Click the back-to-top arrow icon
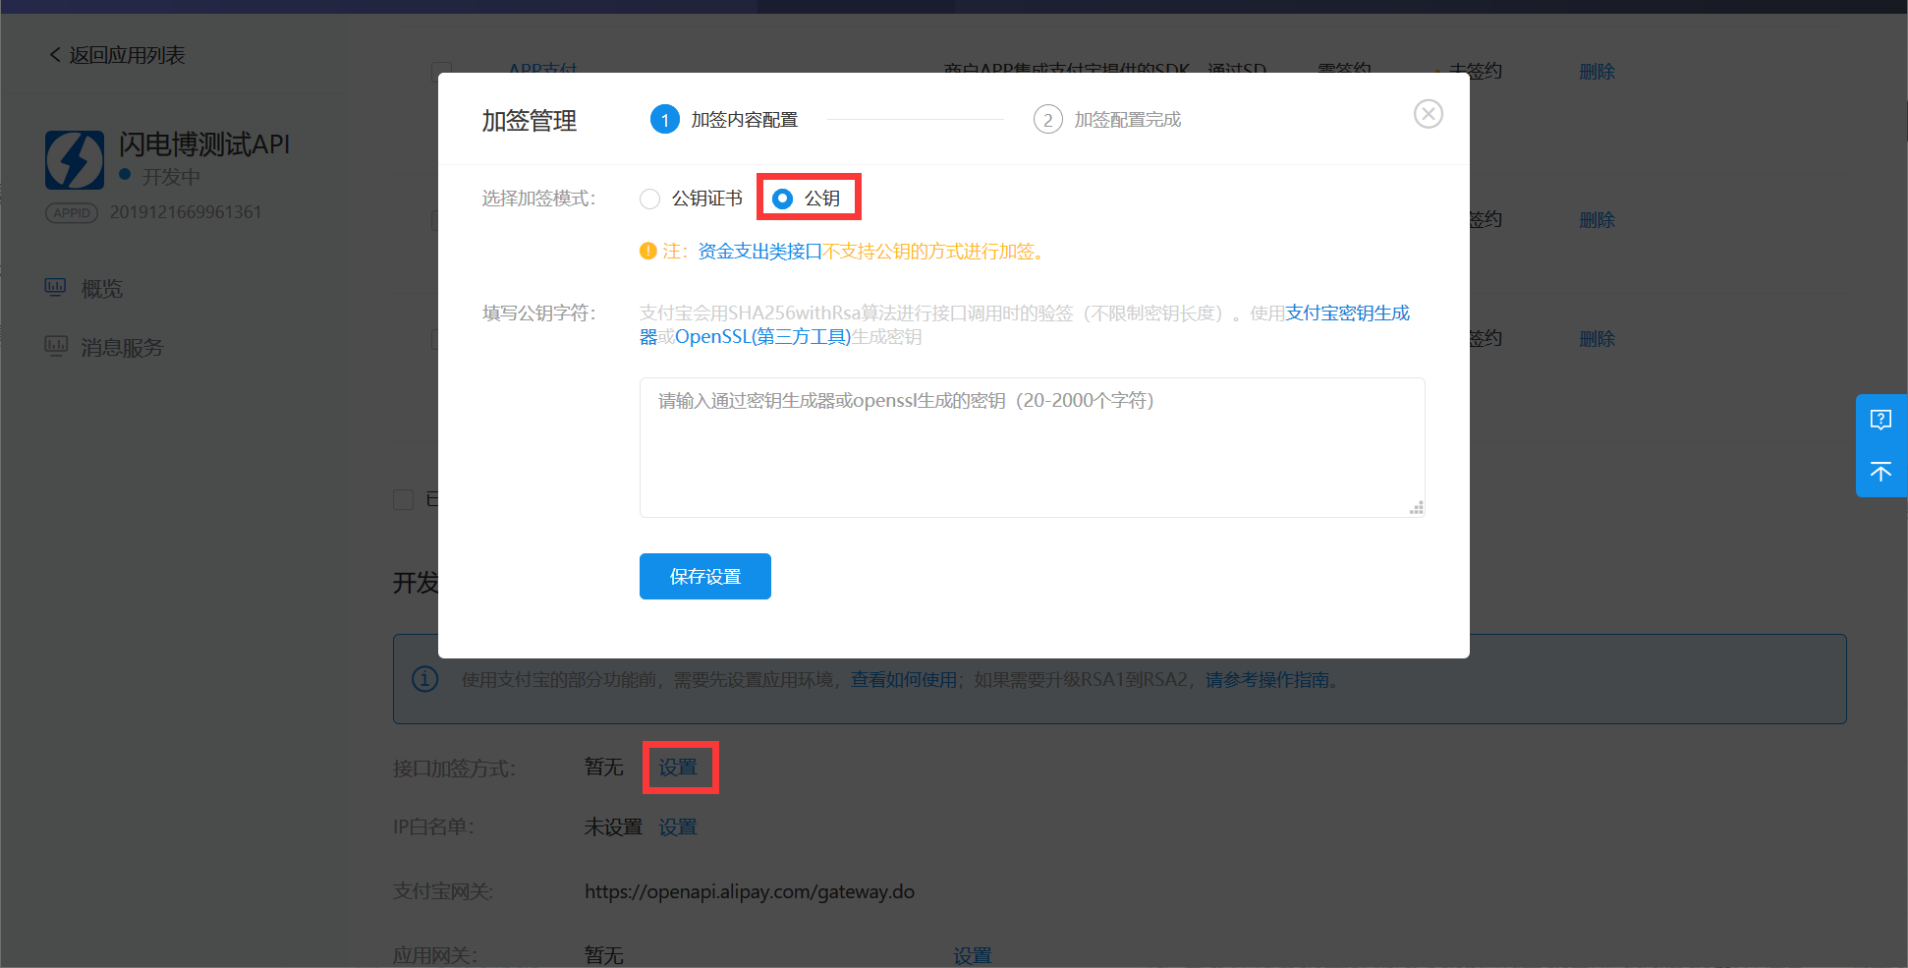The height and width of the screenshot is (968, 1908). click(x=1880, y=472)
